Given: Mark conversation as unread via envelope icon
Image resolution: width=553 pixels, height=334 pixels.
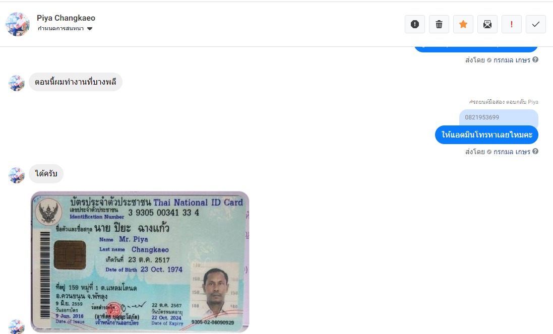Looking at the screenshot, I should click(x=487, y=24).
